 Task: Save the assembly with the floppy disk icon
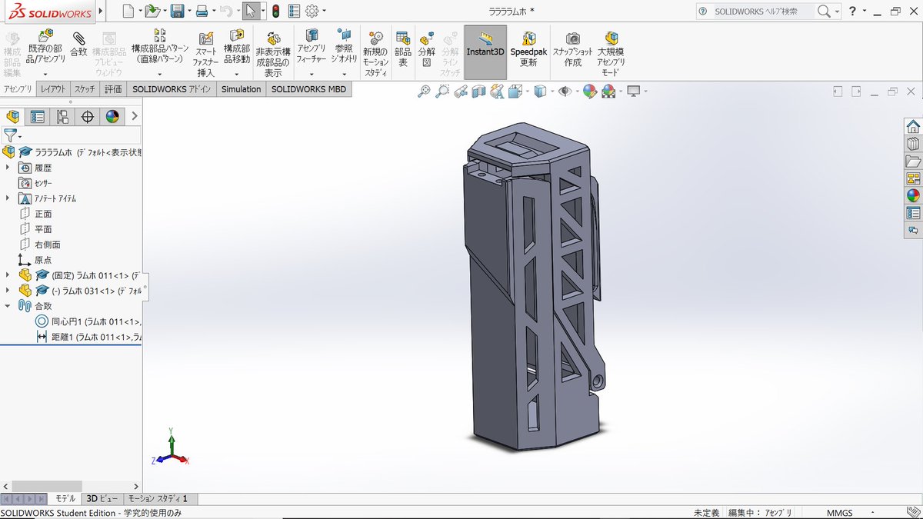click(x=177, y=11)
